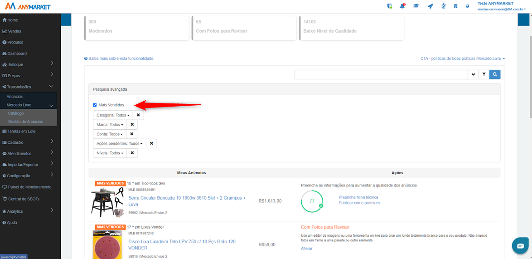Clear the Categoria filter with X
The height and width of the screenshot is (259, 532).
click(x=138, y=115)
